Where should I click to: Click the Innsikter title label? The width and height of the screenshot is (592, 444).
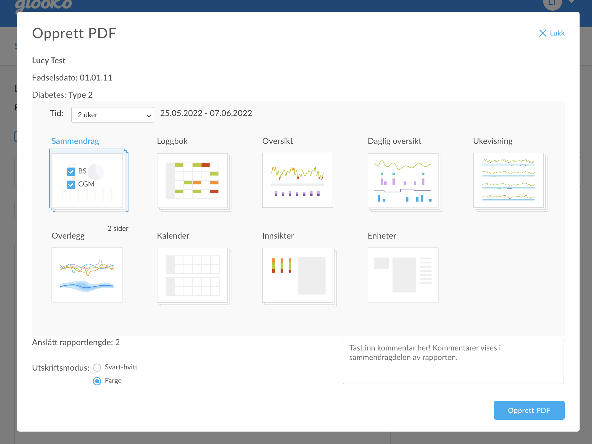278,236
